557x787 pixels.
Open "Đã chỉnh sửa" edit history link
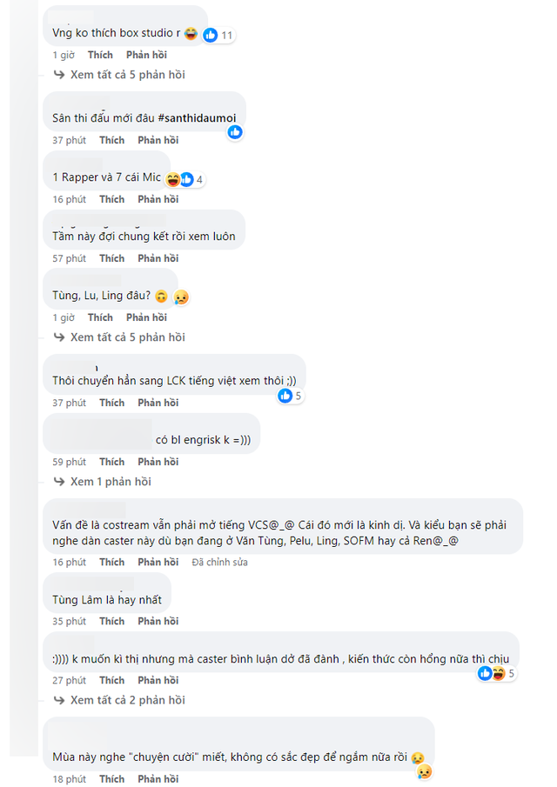coord(219,563)
